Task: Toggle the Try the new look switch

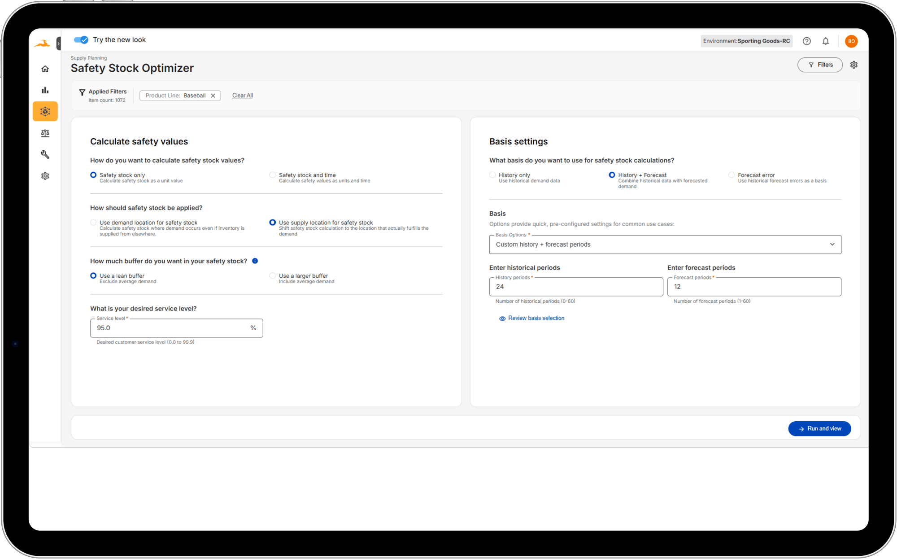Action: [x=81, y=40]
